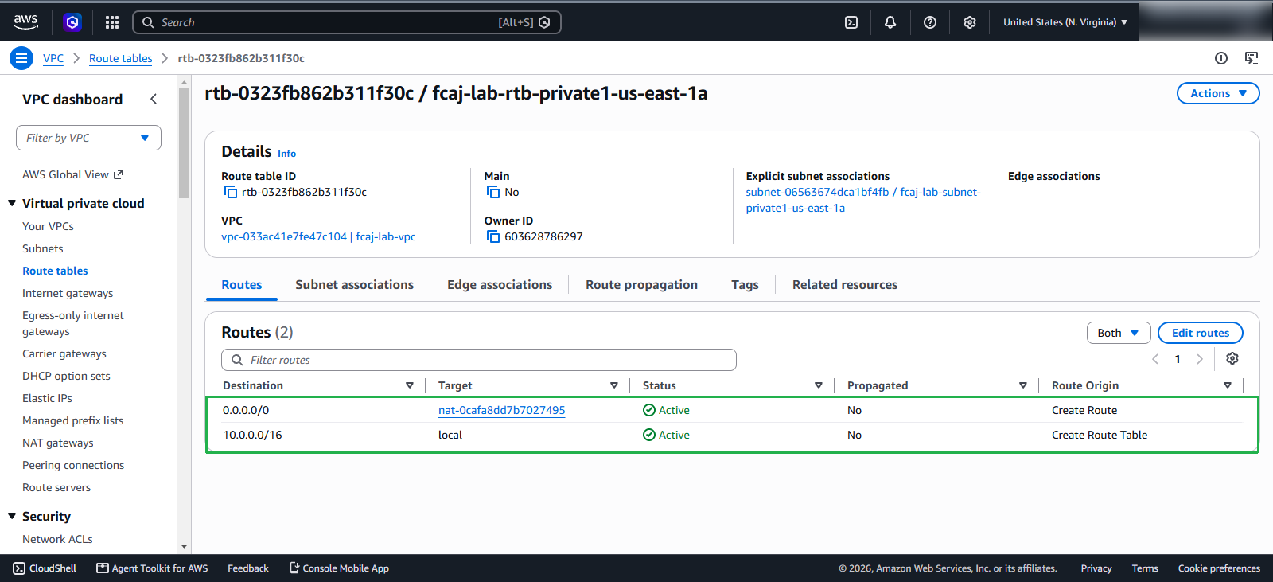Open CloudShell from the top navigation bar
1273x582 pixels.
tap(851, 22)
